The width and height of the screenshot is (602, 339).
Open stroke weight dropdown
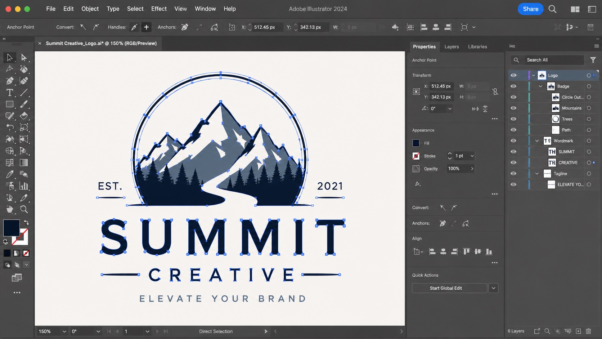click(472, 156)
